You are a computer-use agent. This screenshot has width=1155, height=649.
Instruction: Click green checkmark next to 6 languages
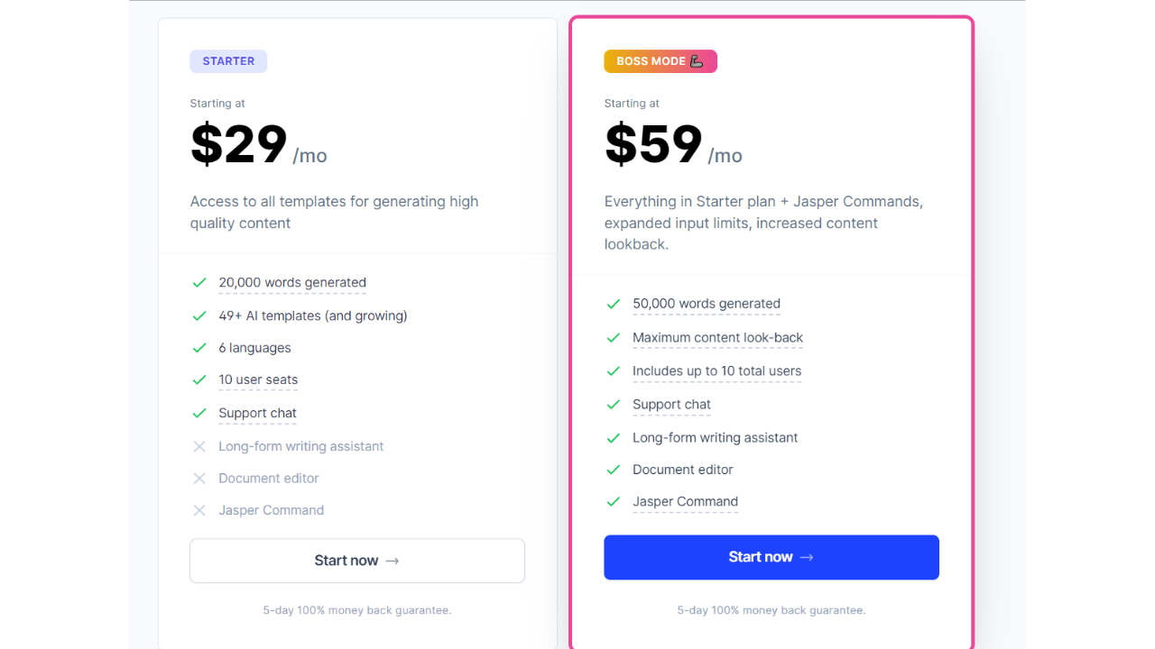click(x=199, y=348)
